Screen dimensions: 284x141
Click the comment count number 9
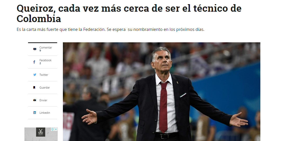pyautogui.click(x=40, y=51)
